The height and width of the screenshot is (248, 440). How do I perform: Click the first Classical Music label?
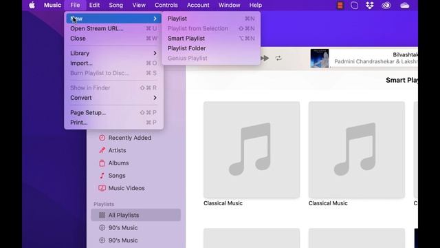point(223,203)
